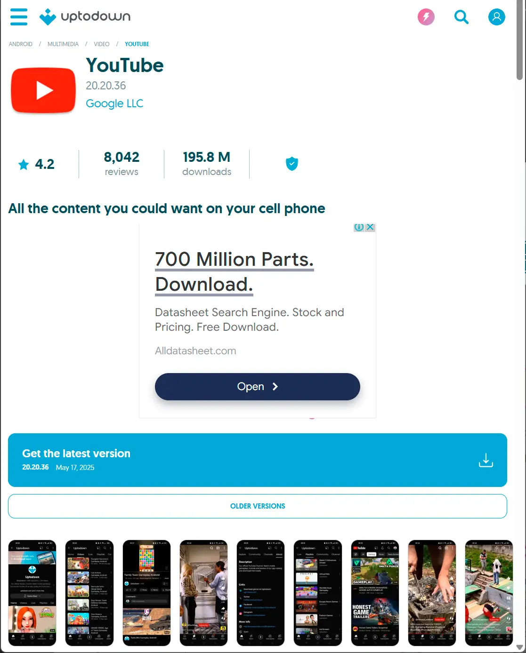This screenshot has width=526, height=653.
Task: Click the Datasheet Search Engine ad description
Action: (250, 319)
